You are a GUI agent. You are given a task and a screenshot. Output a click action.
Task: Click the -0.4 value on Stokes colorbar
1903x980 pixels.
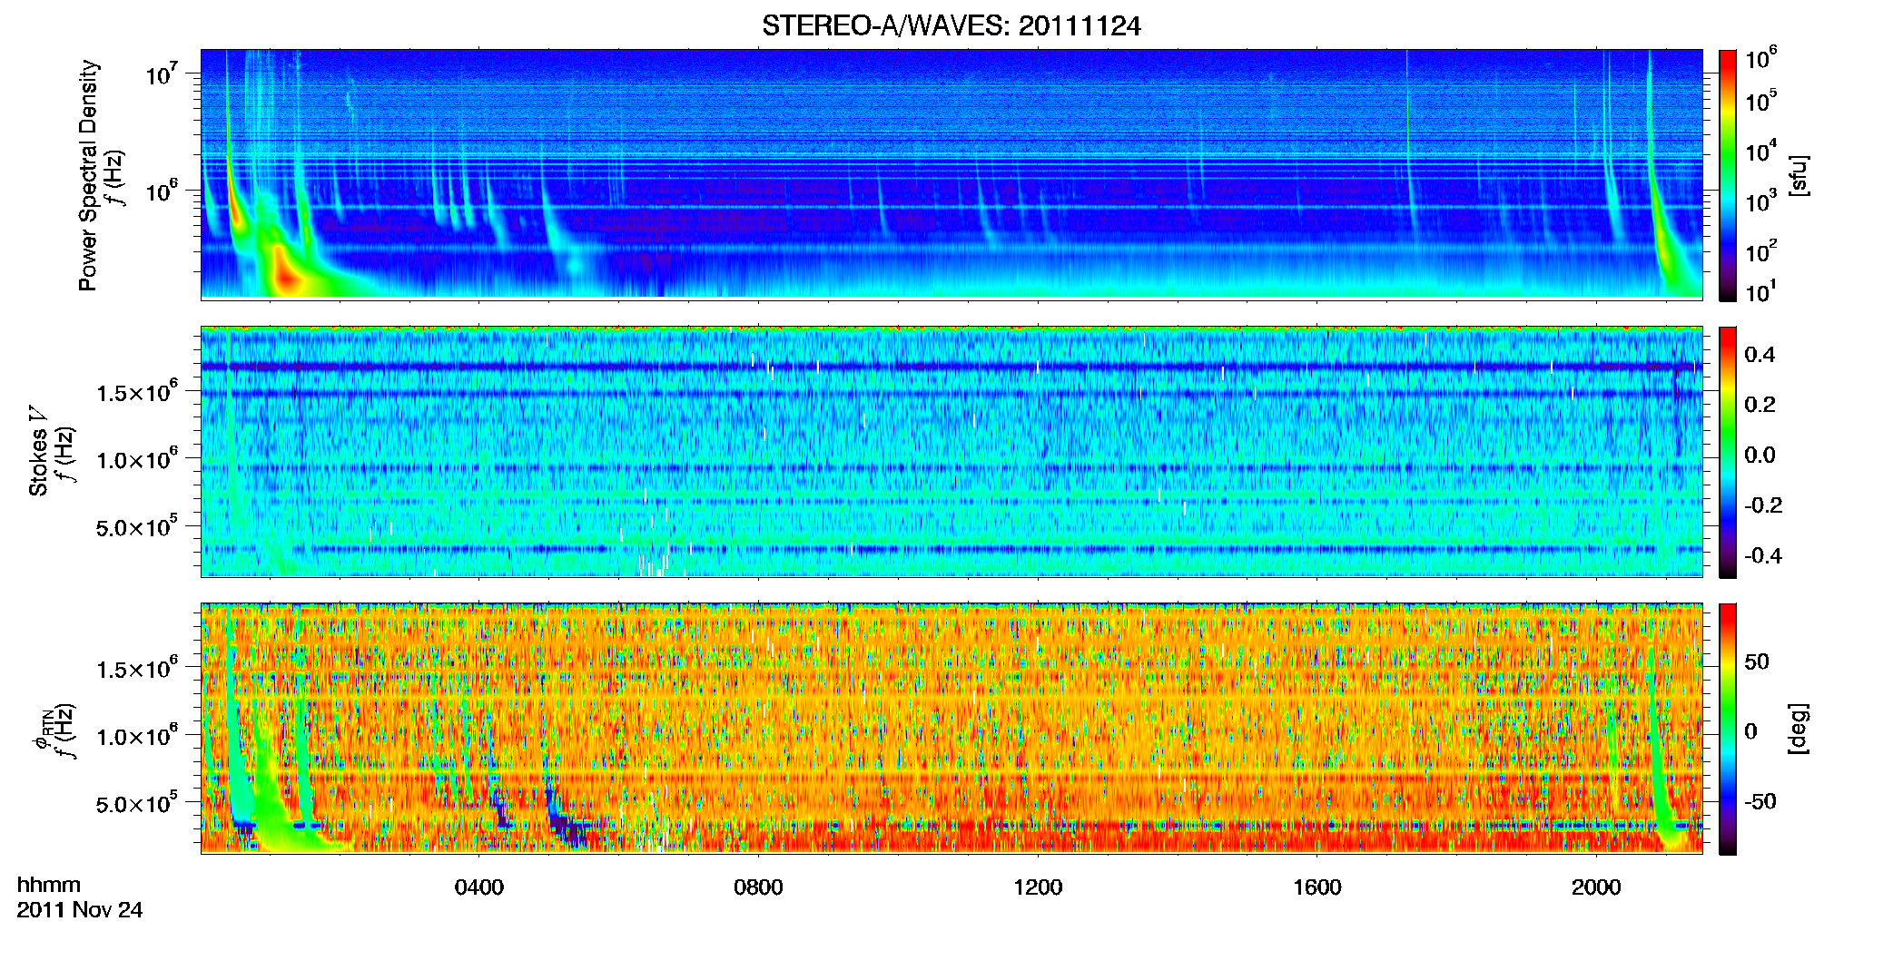[1763, 555]
